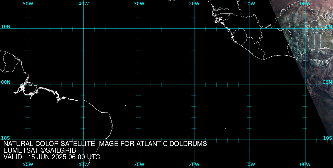Screen dimensions: 333x168
Task: Click the 00W longitude label along the bottom edge
Action: click(x=305, y=164)
